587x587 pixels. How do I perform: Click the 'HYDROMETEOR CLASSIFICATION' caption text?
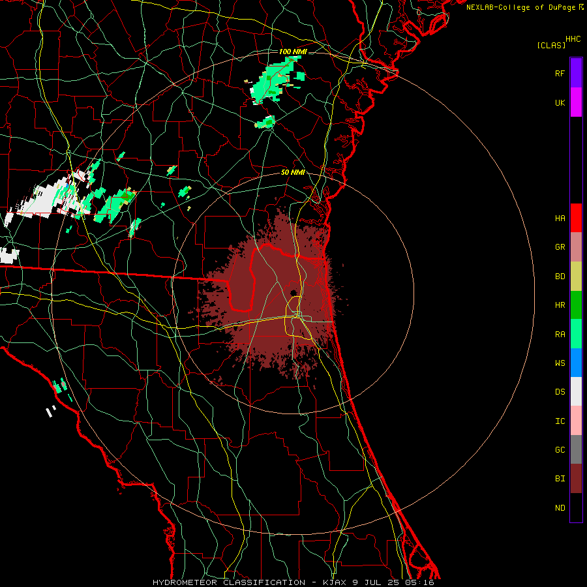(229, 582)
